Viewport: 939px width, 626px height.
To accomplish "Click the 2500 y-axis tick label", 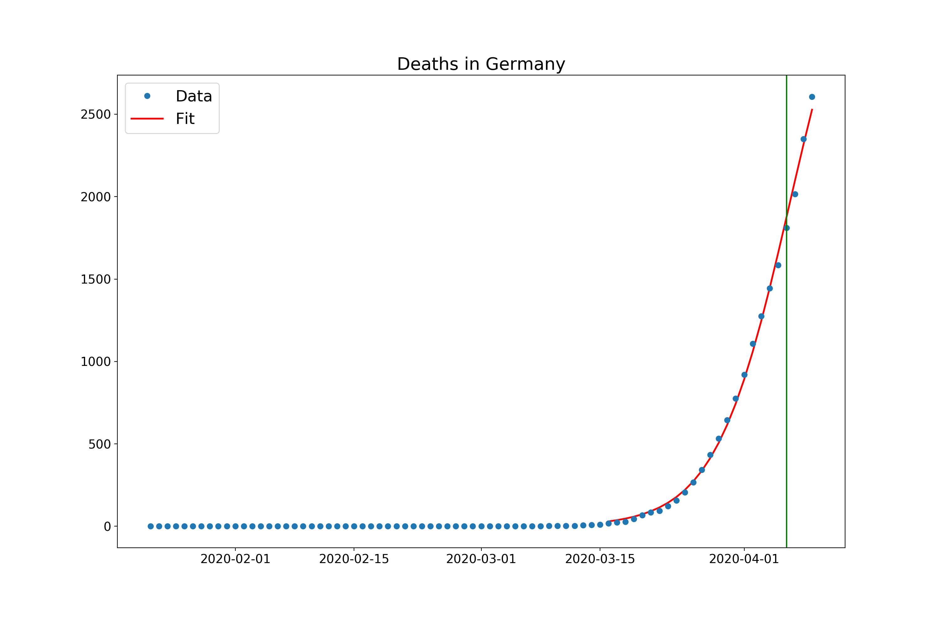I will (95, 115).
